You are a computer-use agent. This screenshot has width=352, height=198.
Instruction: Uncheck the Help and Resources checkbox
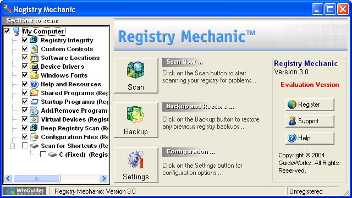click(25, 84)
